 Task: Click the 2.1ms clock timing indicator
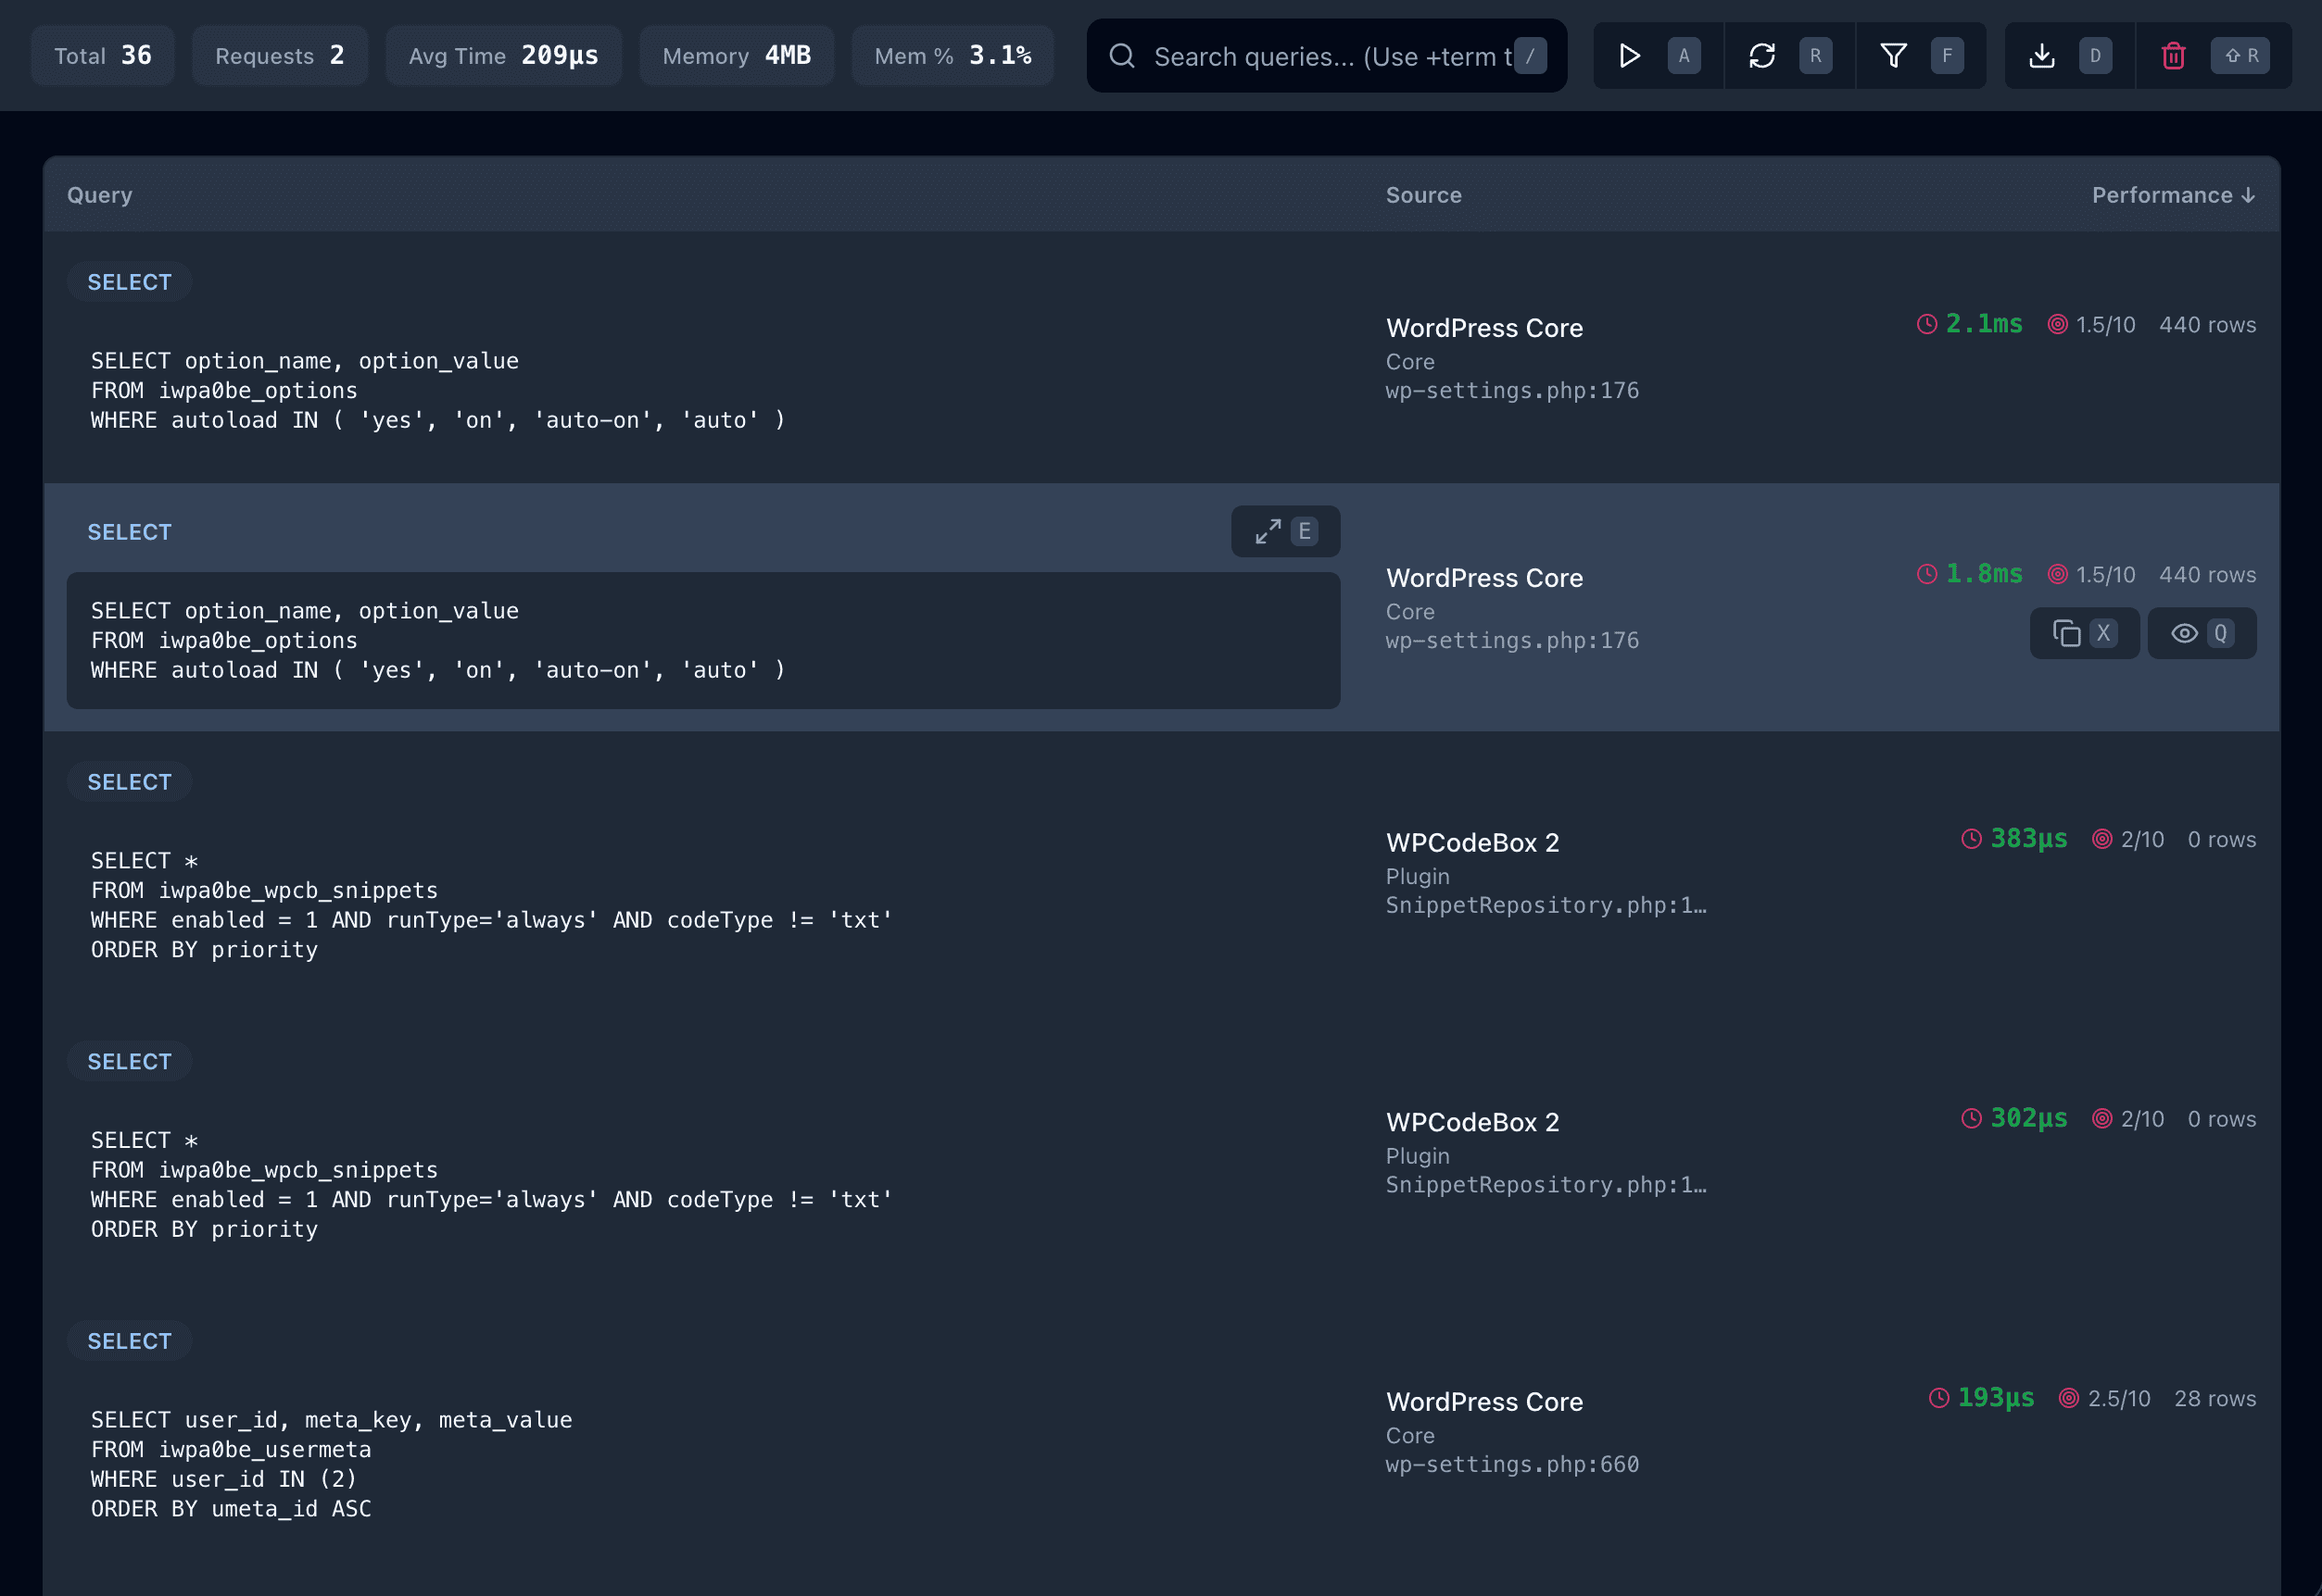pyautogui.click(x=1969, y=324)
